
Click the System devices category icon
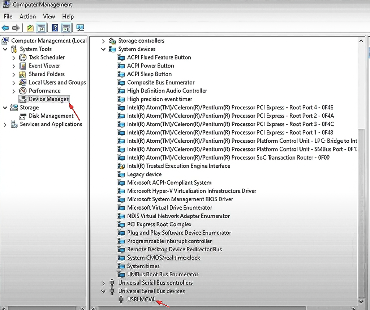pyautogui.click(x=112, y=49)
